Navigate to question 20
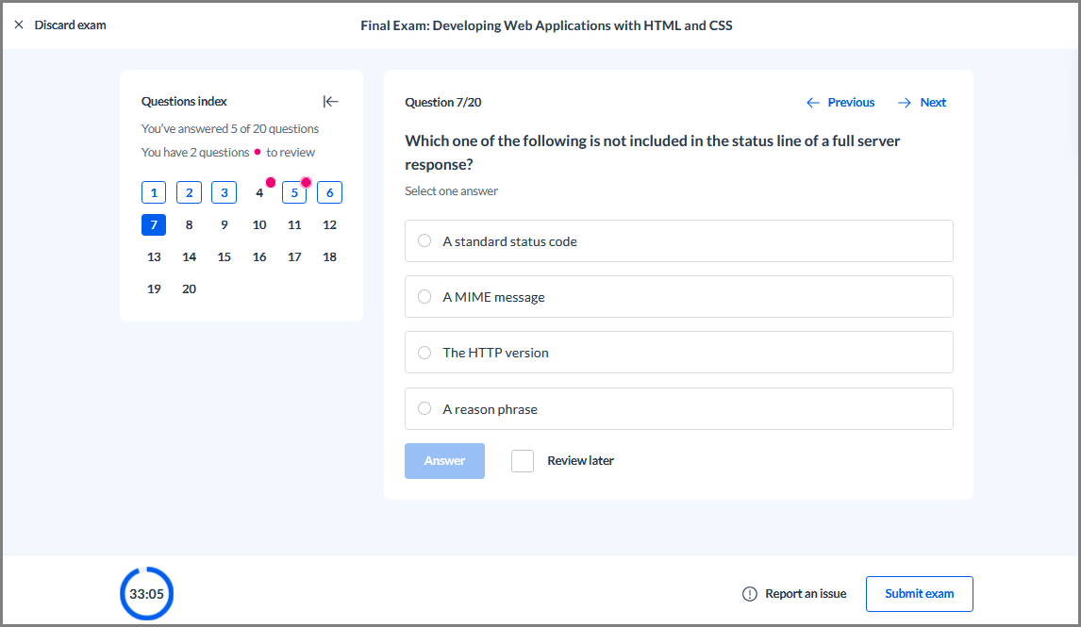Image resolution: width=1081 pixels, height=627 pixels. (189, 289)
